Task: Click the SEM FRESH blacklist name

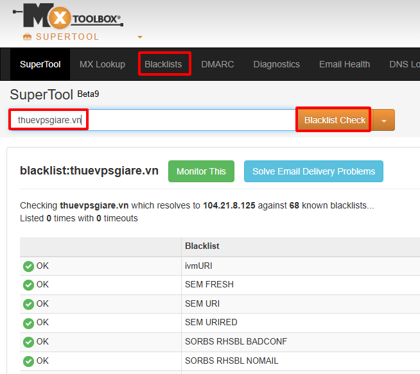Action: [x=209, y=284]
